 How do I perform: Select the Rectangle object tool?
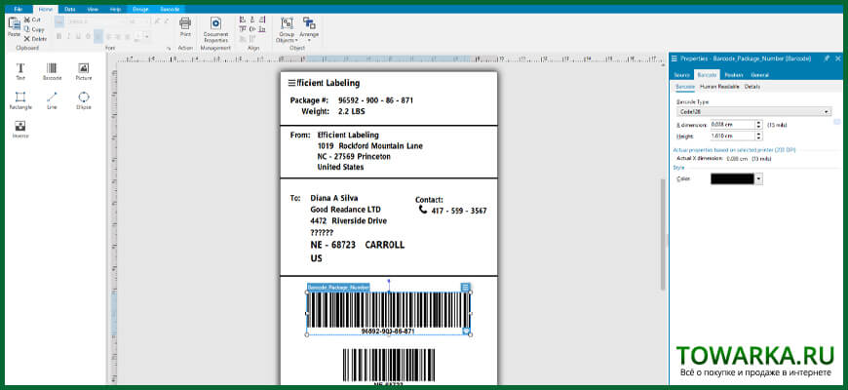click(x=20, y=100)
